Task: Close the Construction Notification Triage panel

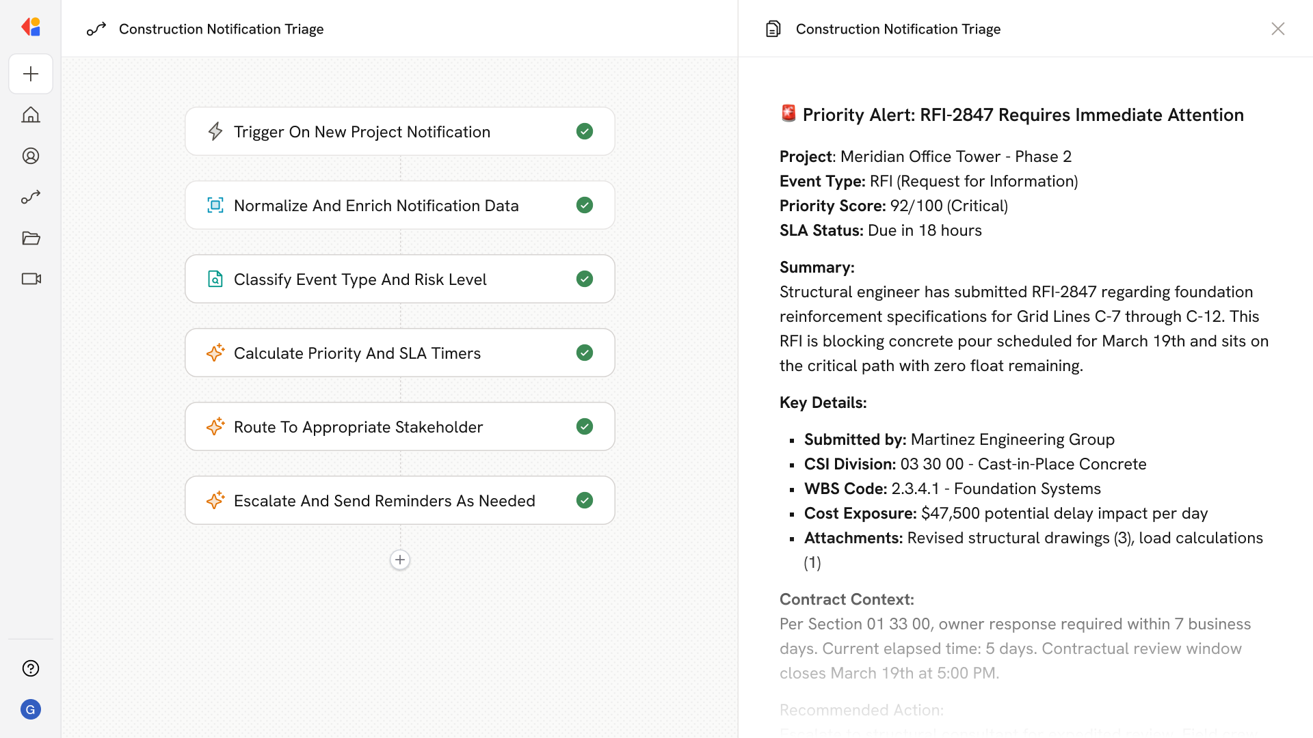Action: click(x=1278, y=29)
